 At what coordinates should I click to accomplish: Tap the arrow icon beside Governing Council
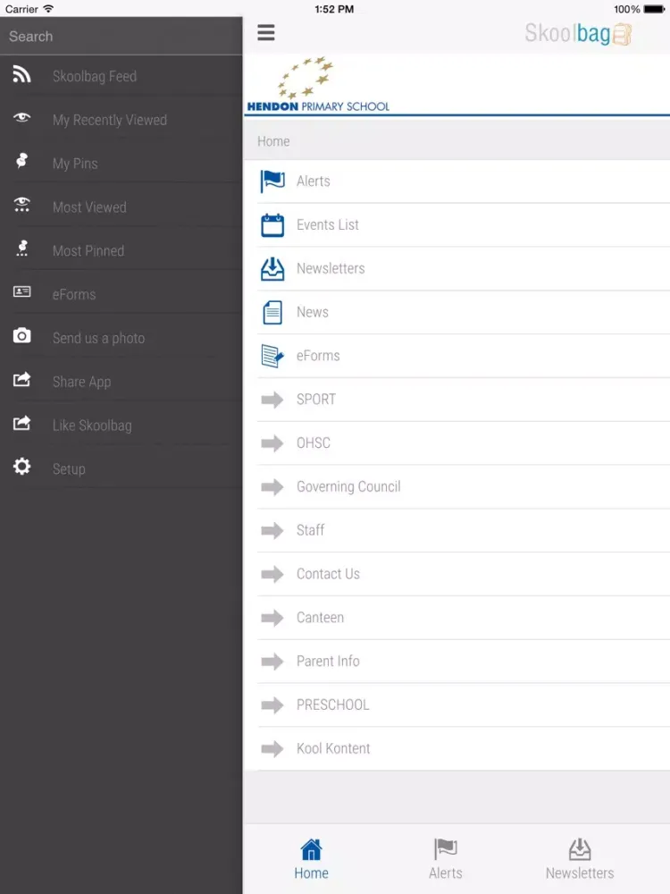(272, 487)
